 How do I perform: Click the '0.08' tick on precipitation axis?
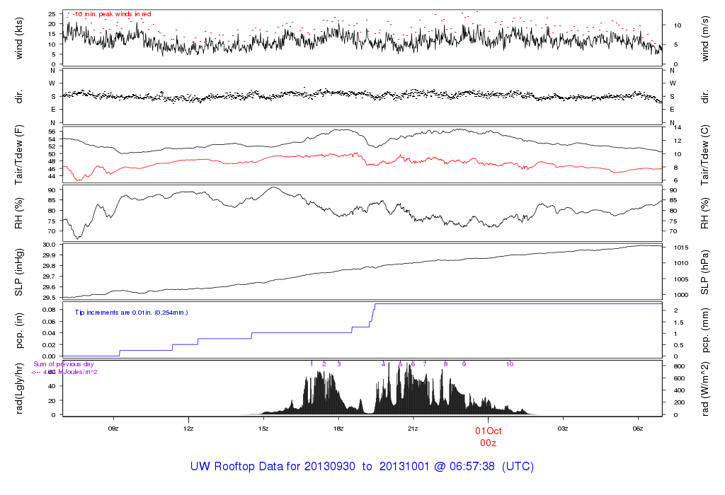tap(49, 310)
